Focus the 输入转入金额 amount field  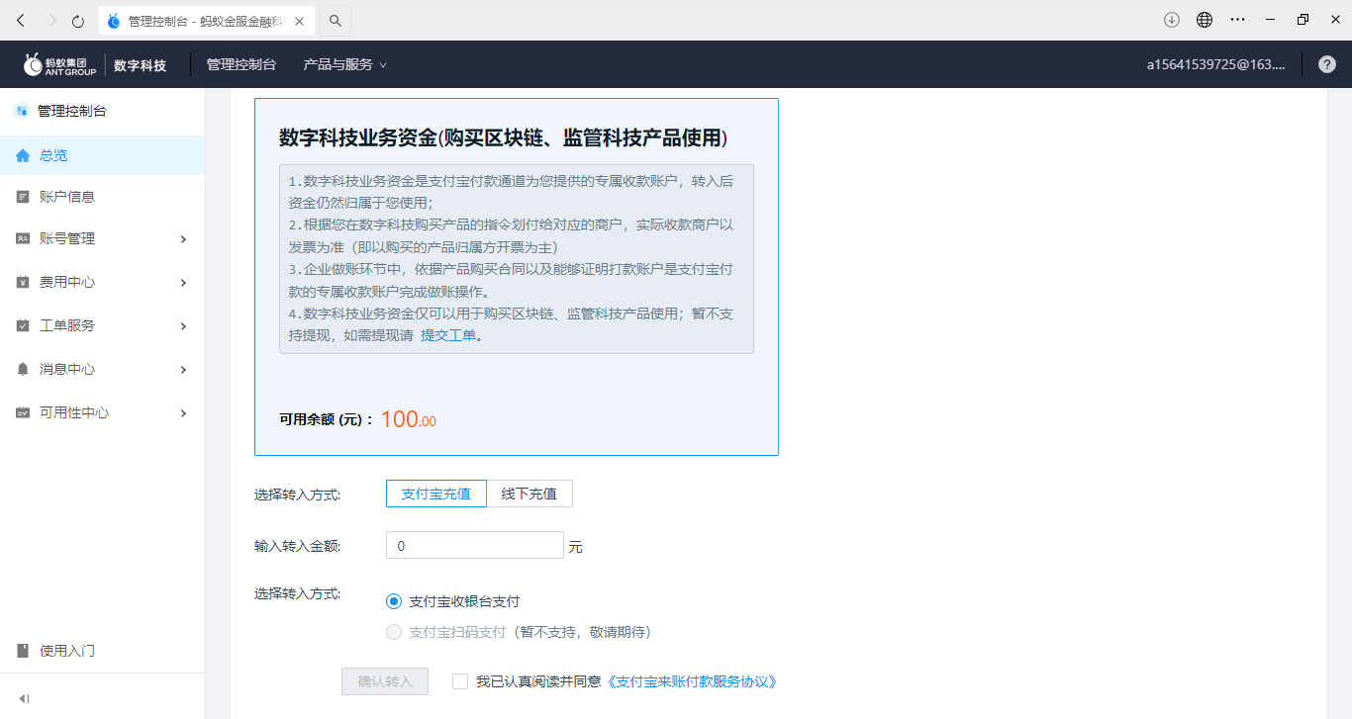(475, 546)
